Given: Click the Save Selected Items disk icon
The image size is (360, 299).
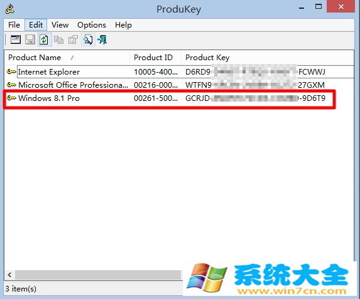Looking at the screenshot, I should pos(30,39).
